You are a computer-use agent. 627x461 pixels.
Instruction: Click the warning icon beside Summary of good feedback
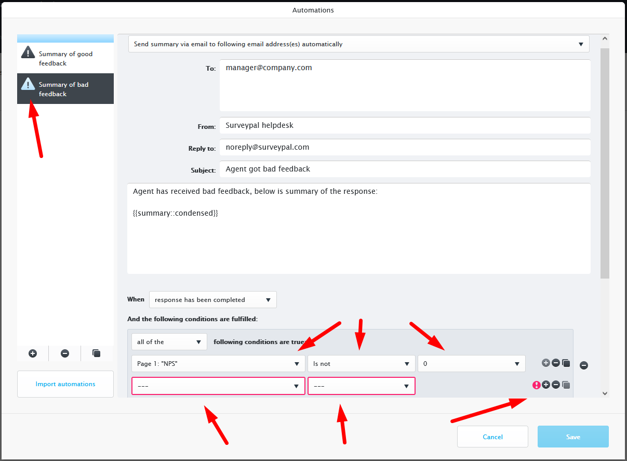click(x=28, y=52)
